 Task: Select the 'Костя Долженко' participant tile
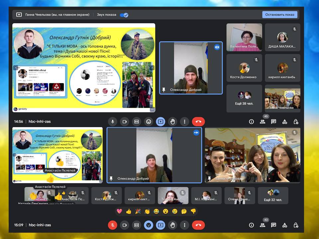(244, 69)
